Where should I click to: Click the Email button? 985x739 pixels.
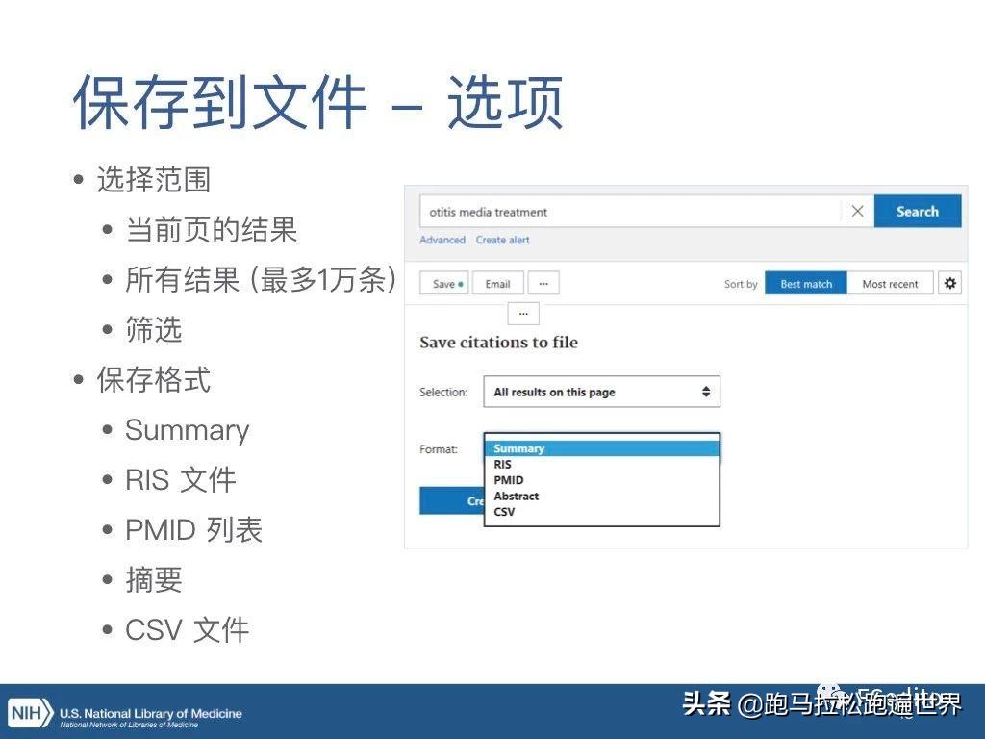click(x=498, y=282)
